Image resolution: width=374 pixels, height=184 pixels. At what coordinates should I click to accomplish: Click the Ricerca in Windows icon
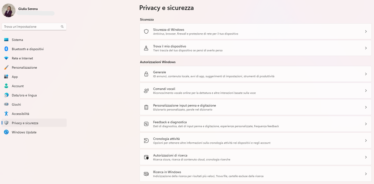[x=146, y=174]
